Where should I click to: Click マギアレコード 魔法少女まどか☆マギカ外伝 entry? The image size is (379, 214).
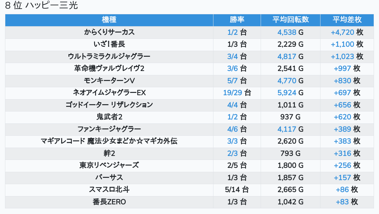tap(109, 141)
